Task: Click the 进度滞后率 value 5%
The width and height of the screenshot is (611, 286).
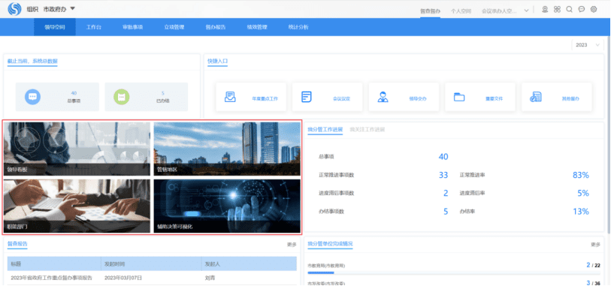Action: tap(583, 193)
